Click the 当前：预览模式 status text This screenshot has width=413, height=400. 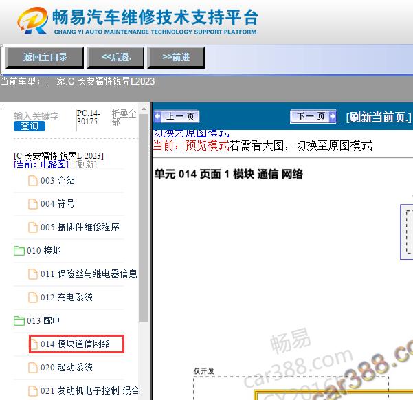click(x=191, y=146)
